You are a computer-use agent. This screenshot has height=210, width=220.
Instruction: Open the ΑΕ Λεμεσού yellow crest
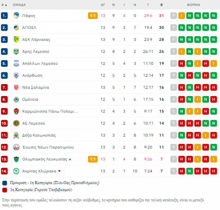point(16,123)
